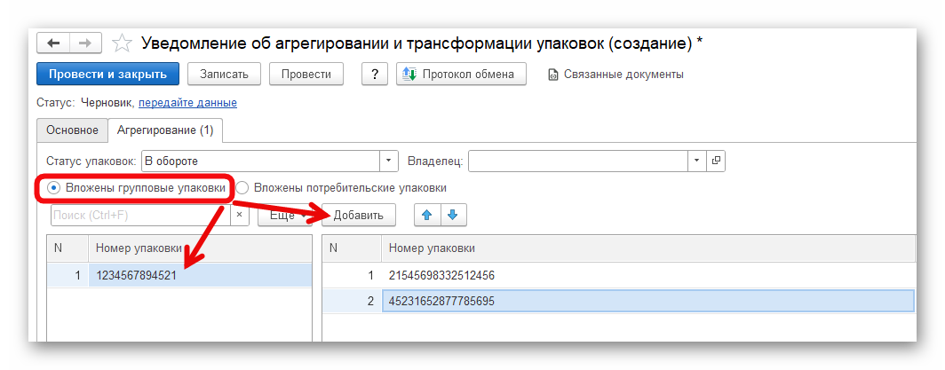This screenshot has height=370, width=945.
Task: Clear the search field with the x button
Action: pos(239,215)
